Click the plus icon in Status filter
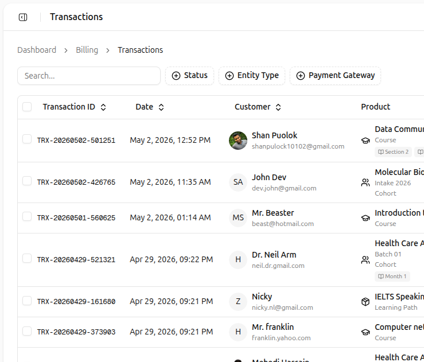Image resolution: width=424 pixels, height=362 pixels. coord(176,76)
